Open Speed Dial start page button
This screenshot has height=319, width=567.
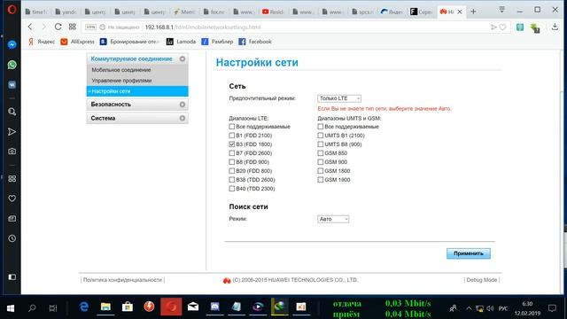coord(73,27)
